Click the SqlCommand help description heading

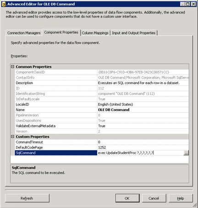click(23, 168)
